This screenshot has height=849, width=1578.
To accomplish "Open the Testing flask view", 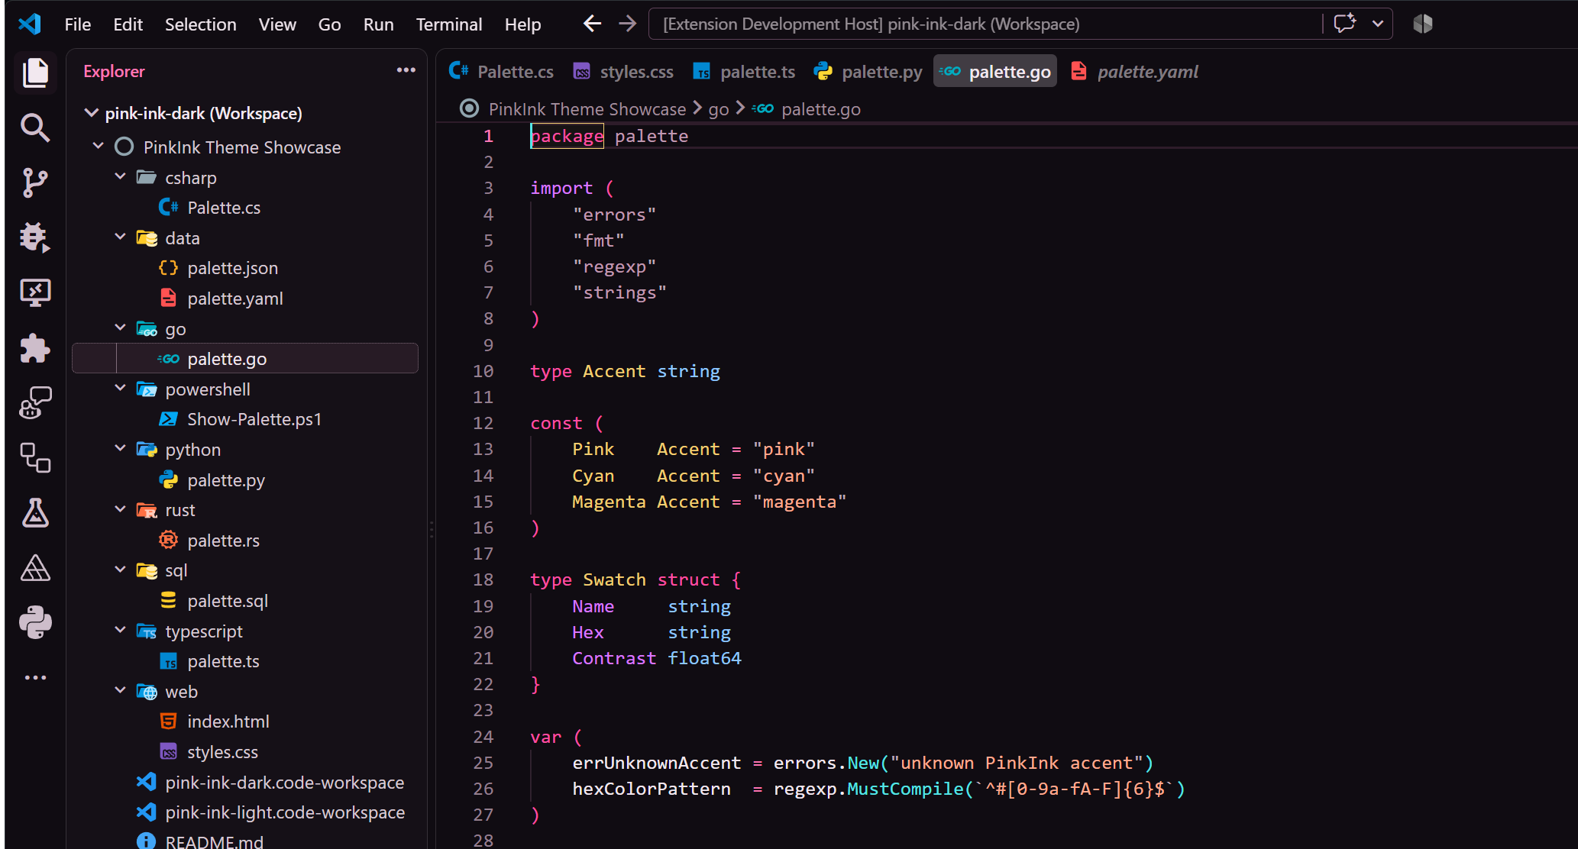I will click(x=35, y=512).
